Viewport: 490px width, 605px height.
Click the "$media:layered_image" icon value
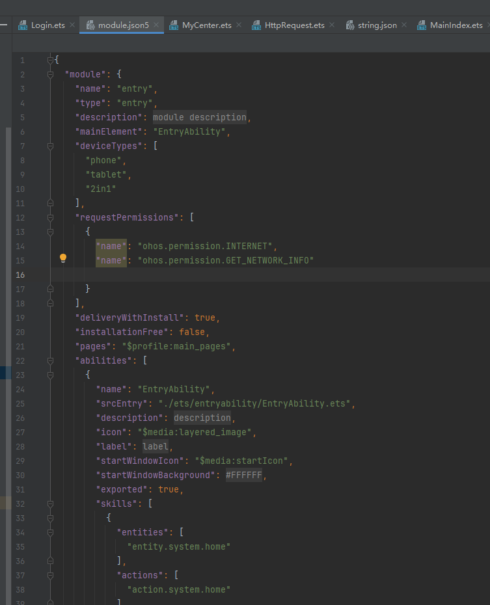[195, 432]
